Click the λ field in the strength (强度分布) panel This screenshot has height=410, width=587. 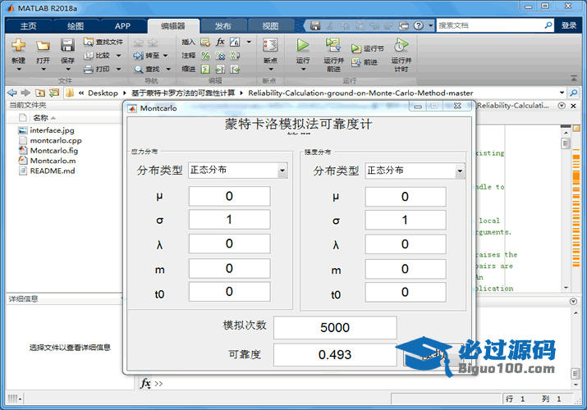coord(406,244)
